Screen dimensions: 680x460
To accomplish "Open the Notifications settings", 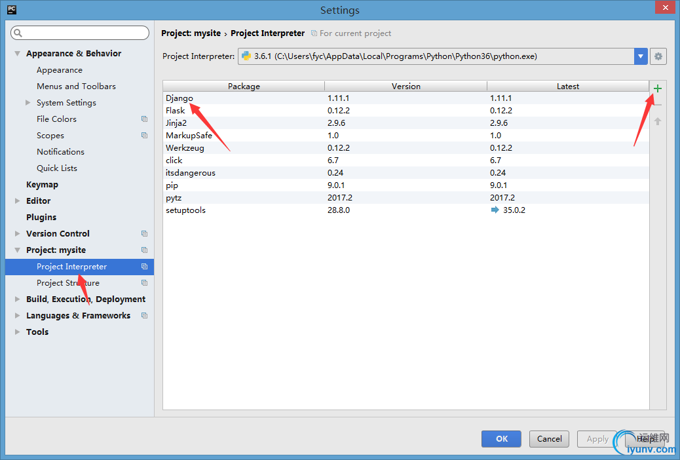I will 60,152.
